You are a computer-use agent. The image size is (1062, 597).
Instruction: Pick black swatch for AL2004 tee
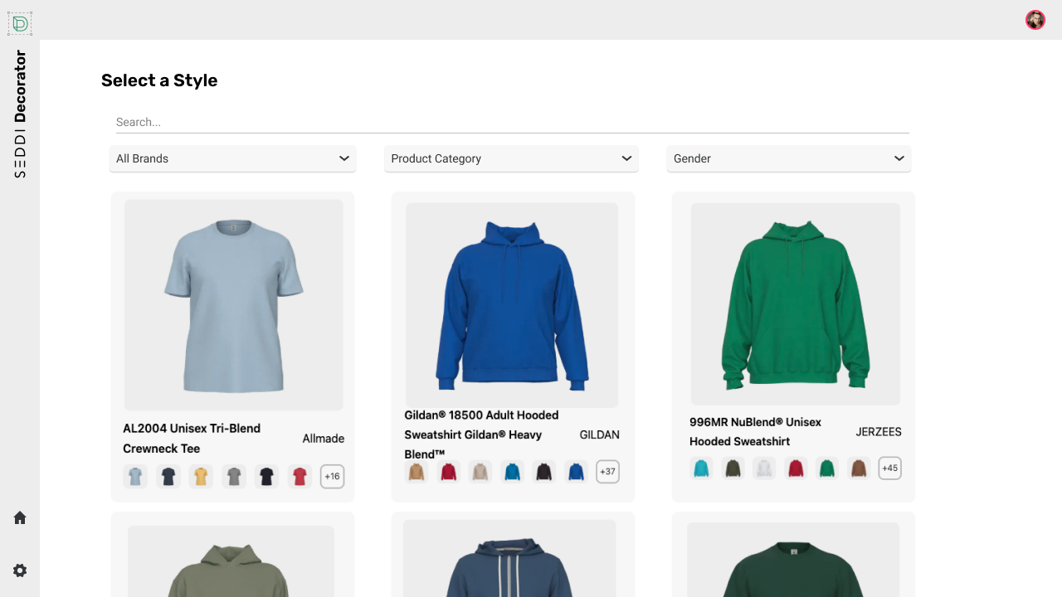tap(266, 477)
